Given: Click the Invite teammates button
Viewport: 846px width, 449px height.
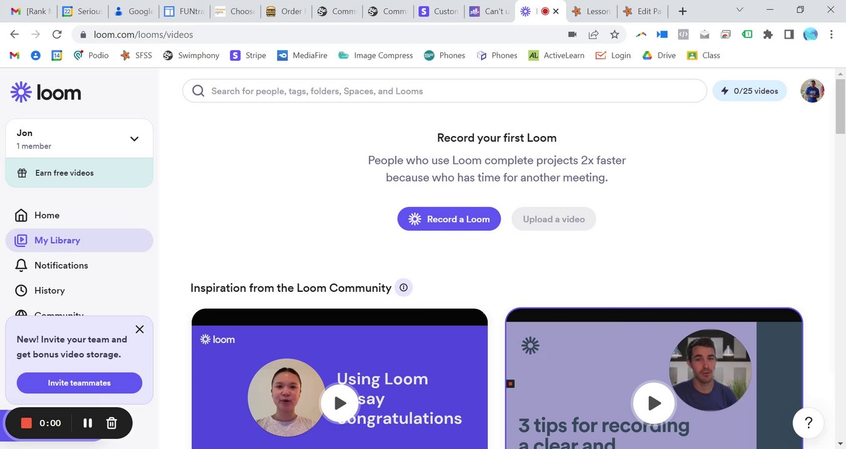Looking at the screenshot, I should 79,383.
